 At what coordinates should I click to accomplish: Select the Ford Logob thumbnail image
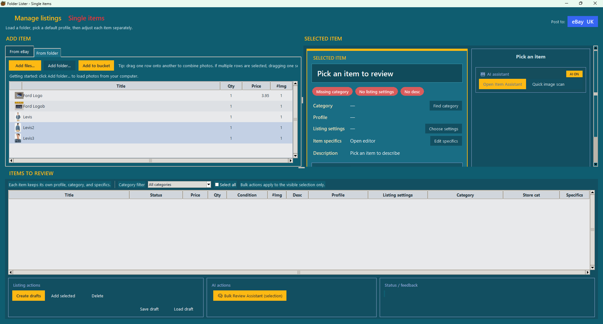pyautogui.click(x=19, y=106)
